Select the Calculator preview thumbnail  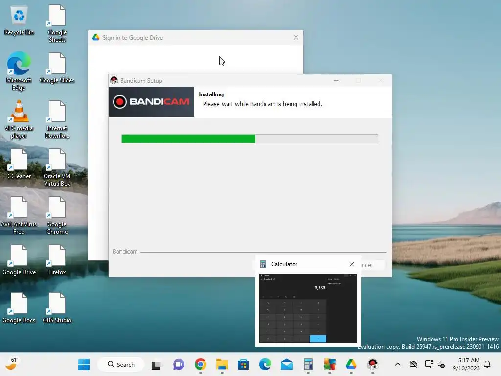(308, 308)
